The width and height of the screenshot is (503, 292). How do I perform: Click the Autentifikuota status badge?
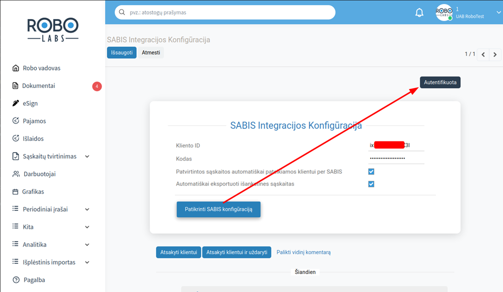440,82
